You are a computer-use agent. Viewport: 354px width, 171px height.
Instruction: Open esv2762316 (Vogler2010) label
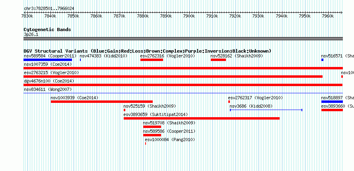[x=167, y=56]
